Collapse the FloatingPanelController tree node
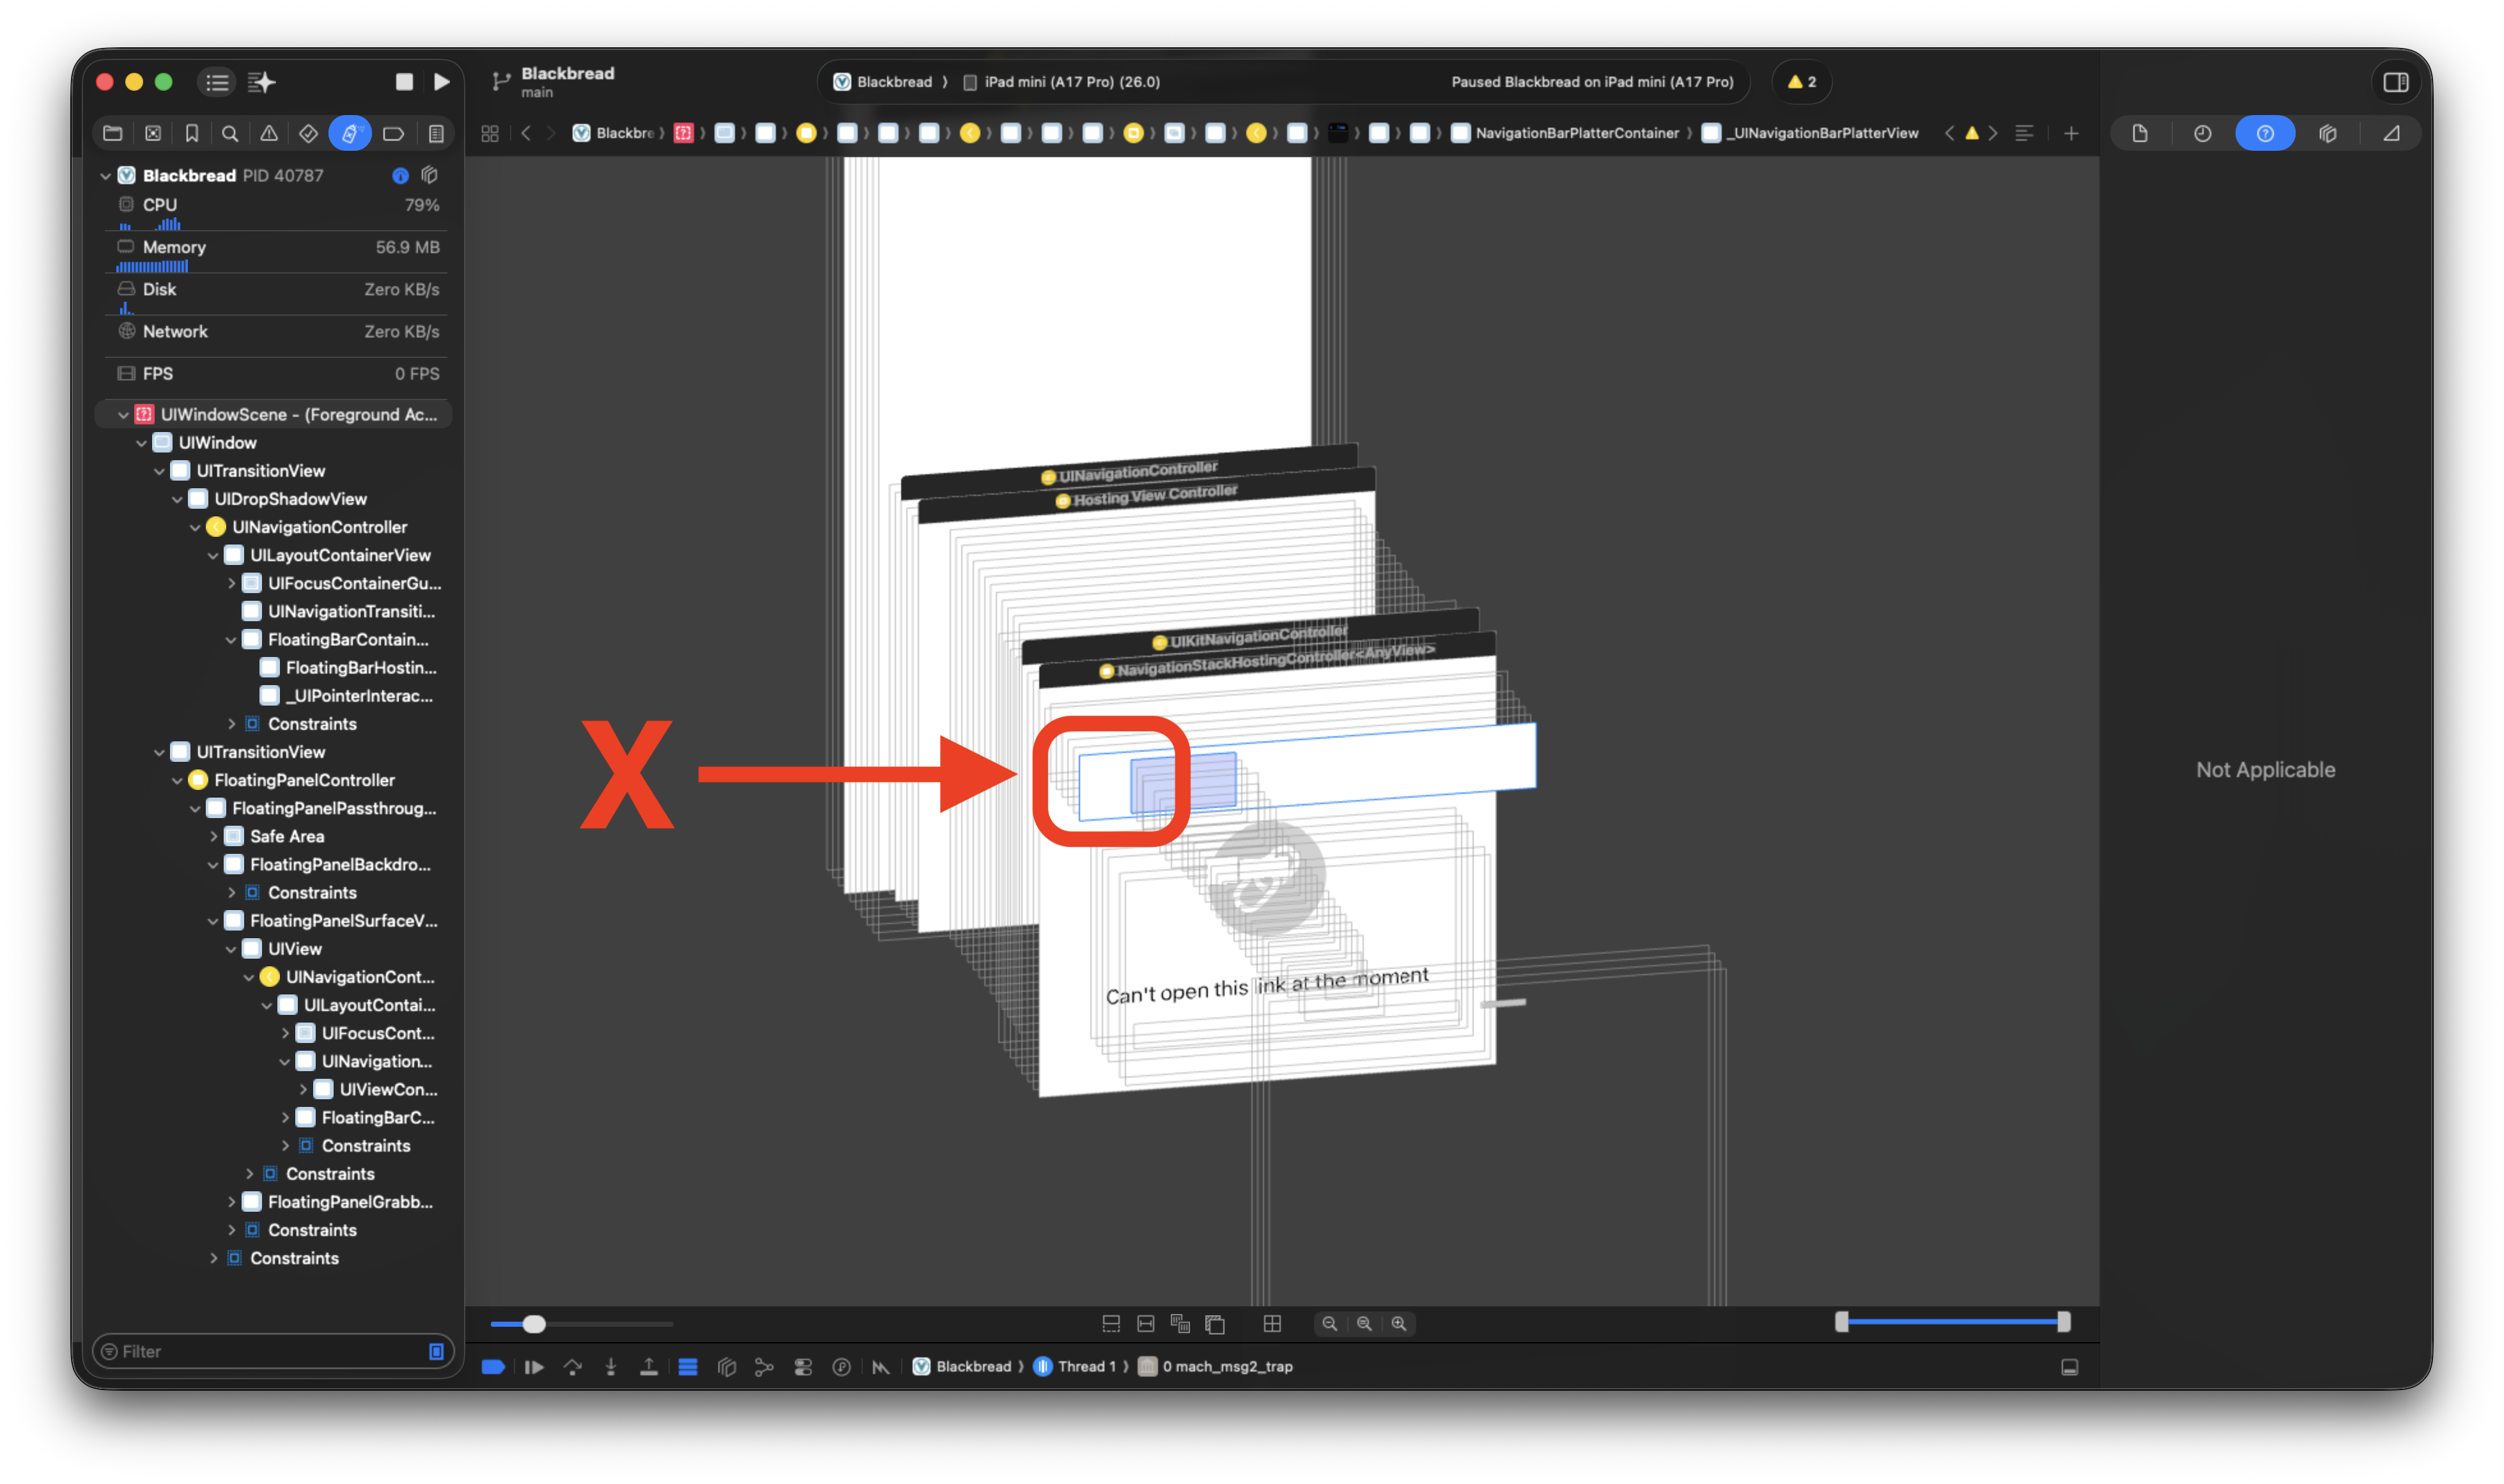This screenshot has width=2504, height=1484. [x=177, y=780]
